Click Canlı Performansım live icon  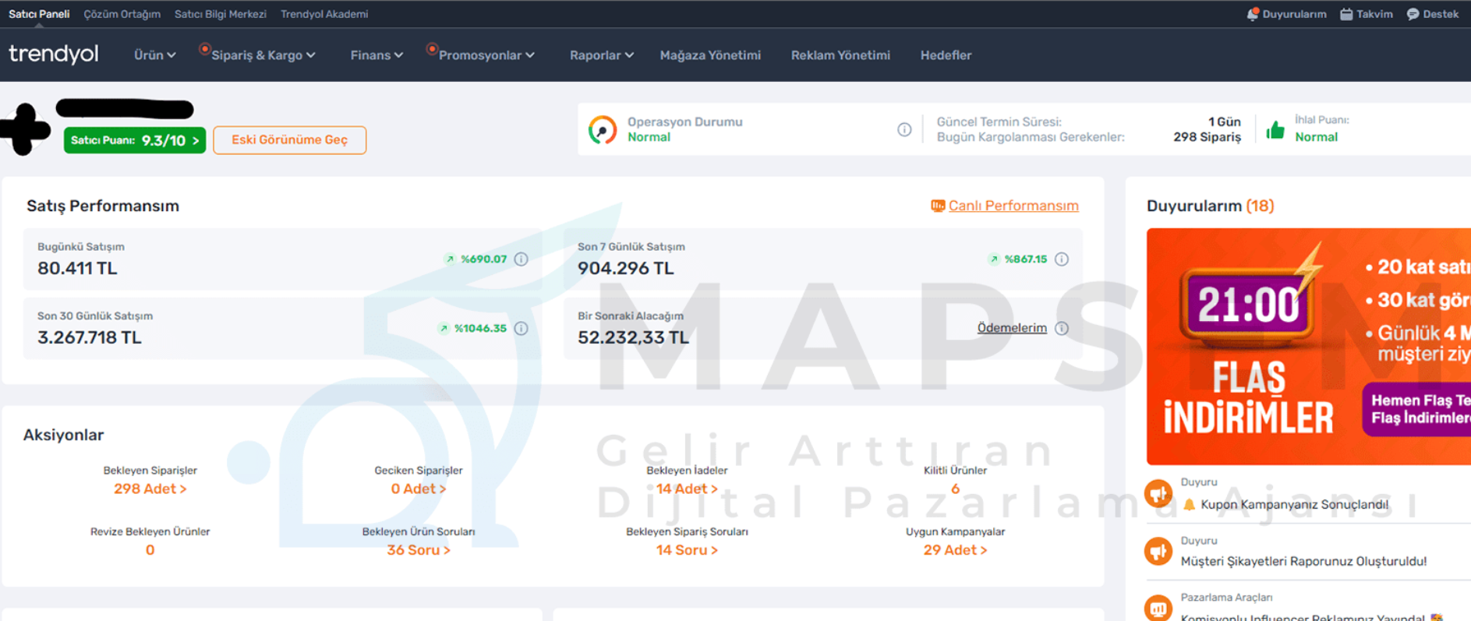point(938,206)
